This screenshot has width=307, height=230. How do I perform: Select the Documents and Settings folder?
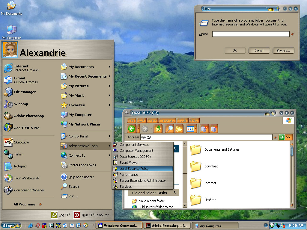(x=215, y=150)
